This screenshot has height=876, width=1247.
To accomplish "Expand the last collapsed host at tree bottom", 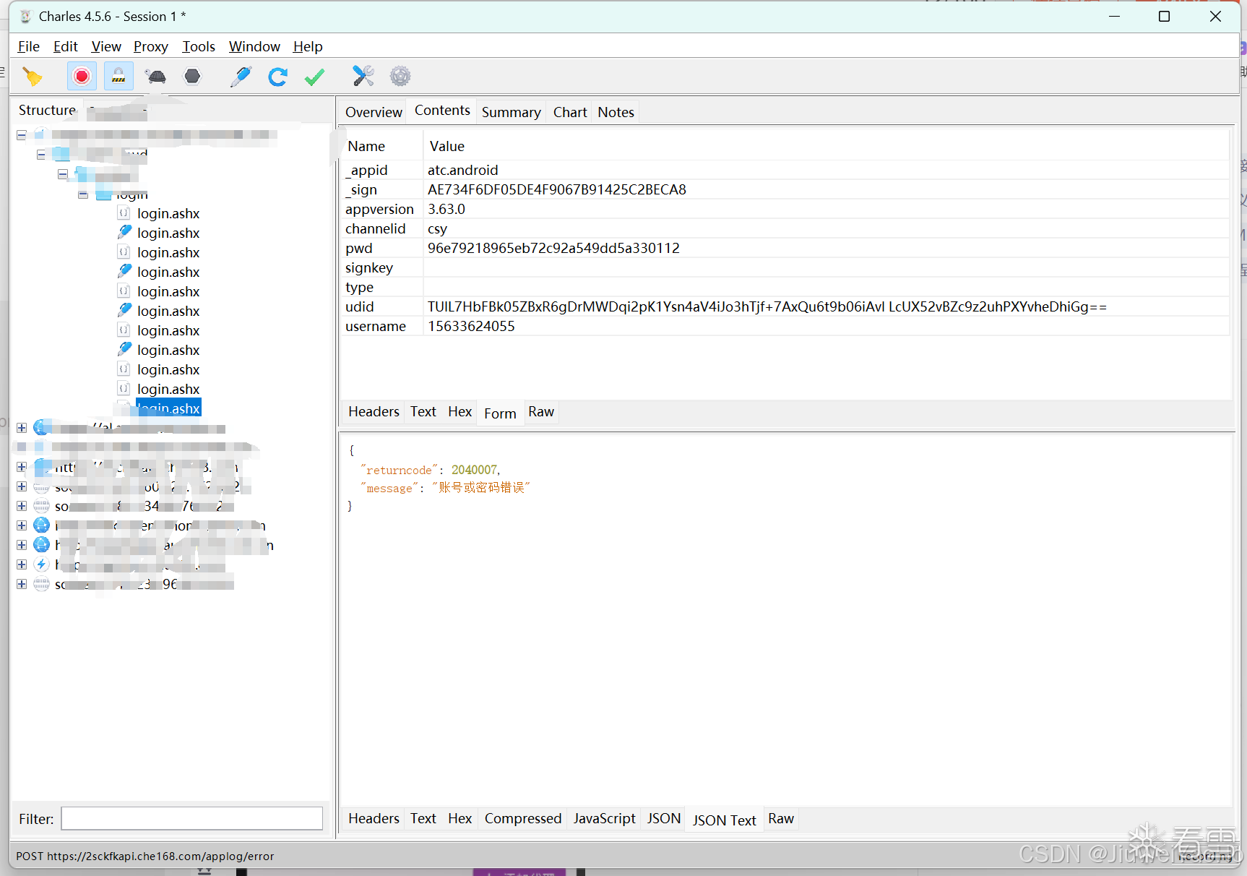I will (x=22, y=584).
